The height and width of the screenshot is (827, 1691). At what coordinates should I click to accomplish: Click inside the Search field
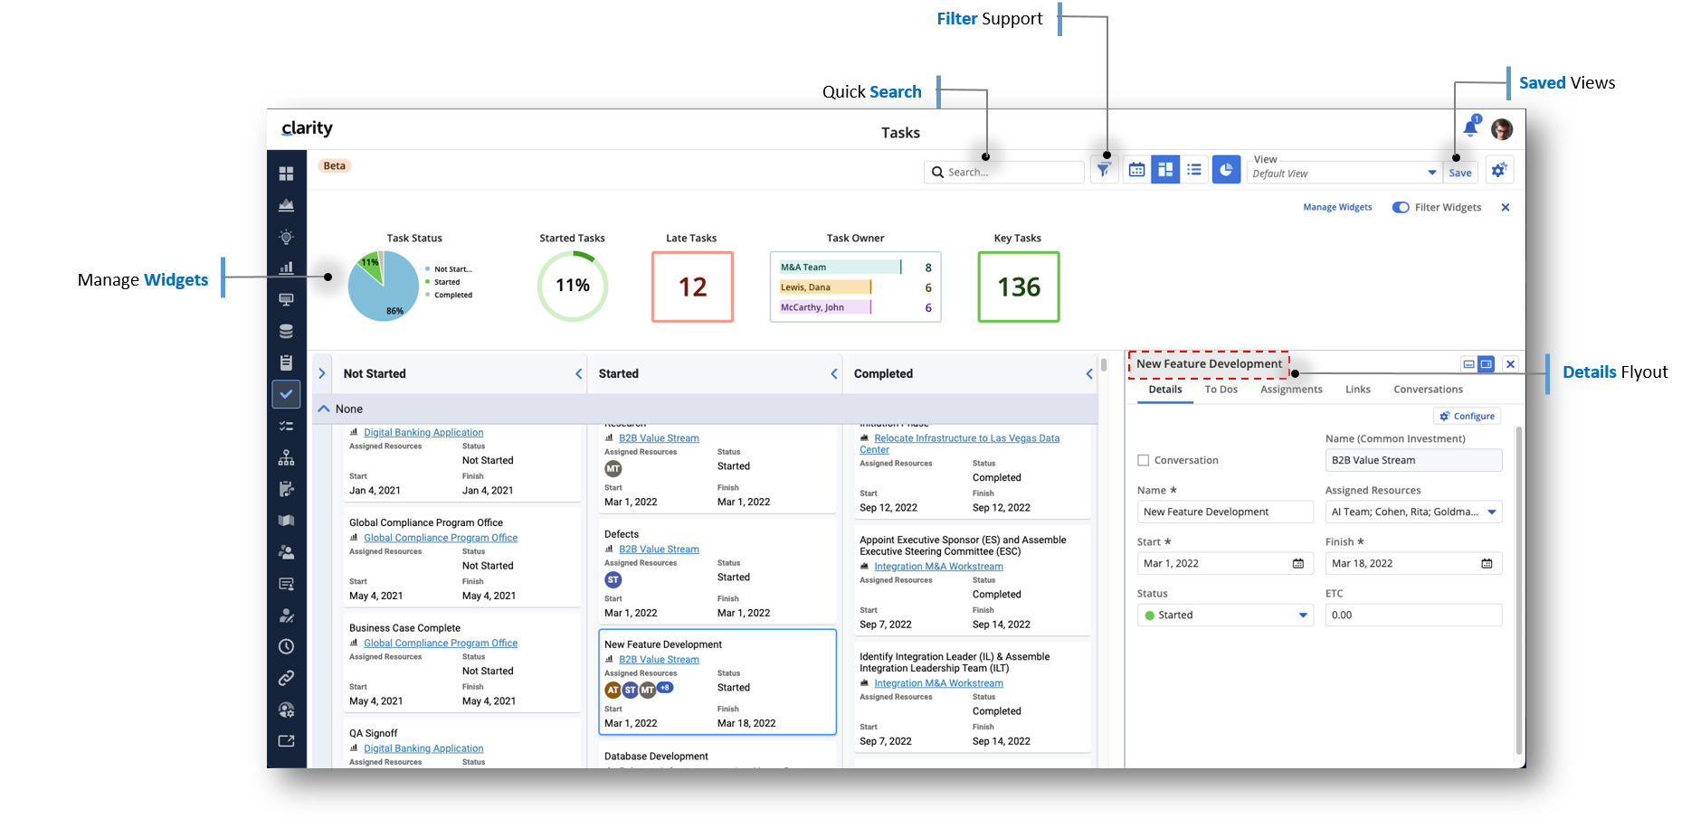pyautogui.click(x=1002, y=172)
